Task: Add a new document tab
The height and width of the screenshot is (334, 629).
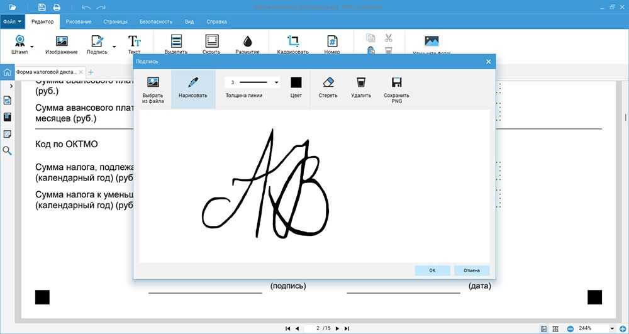Action: [x=91, y=72]
